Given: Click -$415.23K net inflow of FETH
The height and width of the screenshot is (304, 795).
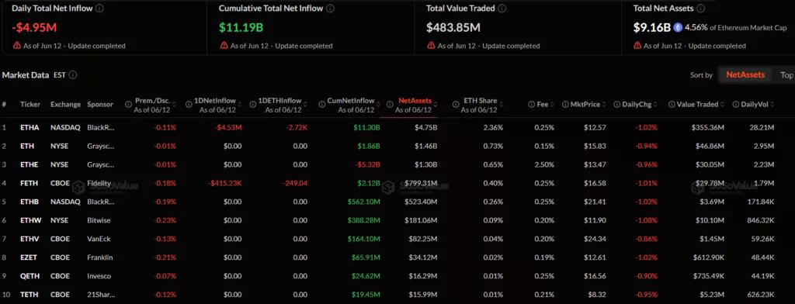Looking at the screenshot, I should coord(225,183).
